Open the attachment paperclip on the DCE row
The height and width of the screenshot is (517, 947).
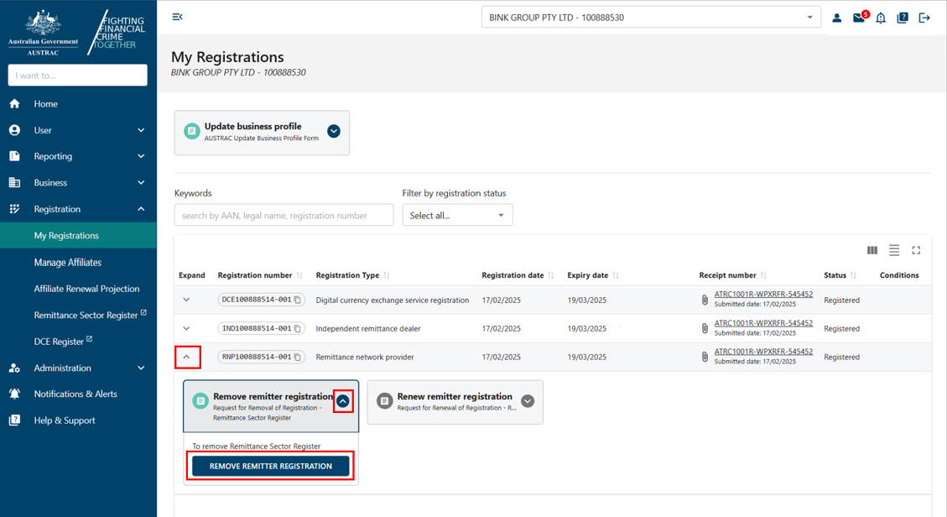coord(705,300)
